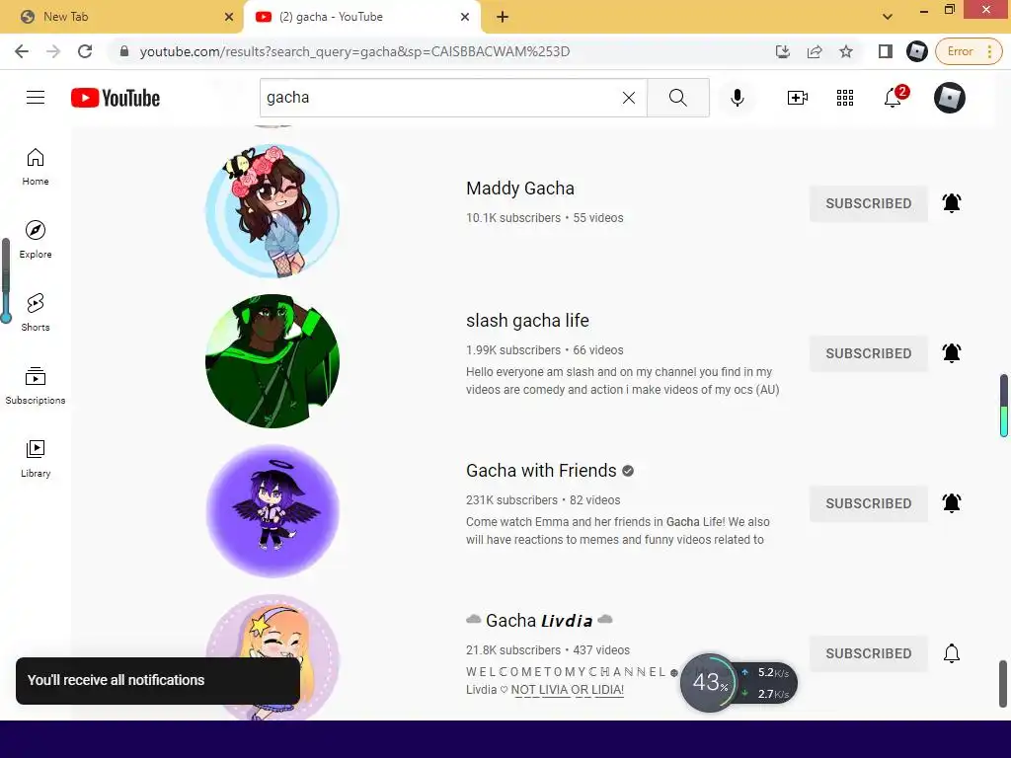The height and width of the screenshot is (758, 1011).
Task: Toggle notification bell for Gacha with Friends
Action: click(952, 502)
